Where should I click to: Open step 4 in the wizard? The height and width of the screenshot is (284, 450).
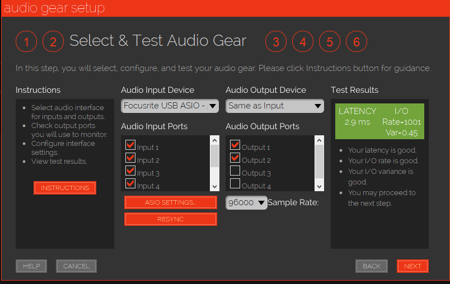pyautogui.click(x=303, y=42)
